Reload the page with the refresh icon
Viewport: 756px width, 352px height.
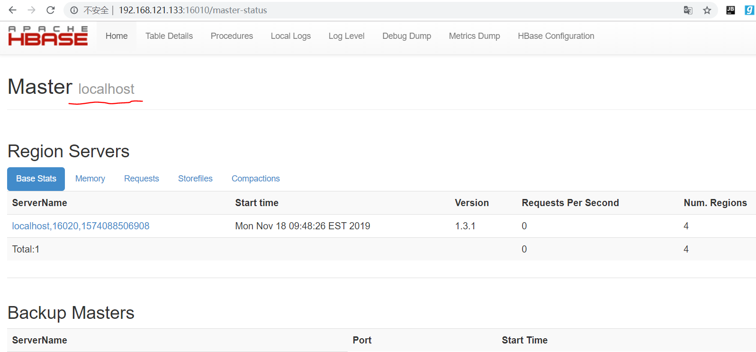tap(51, 10)
